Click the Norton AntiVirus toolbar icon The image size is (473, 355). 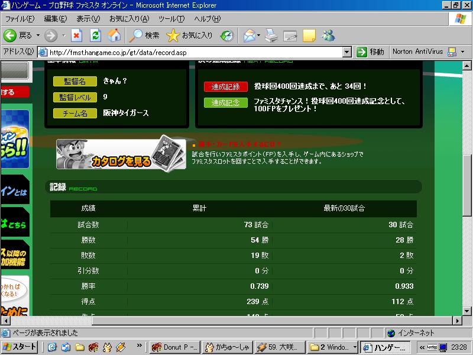pos(452,52)
